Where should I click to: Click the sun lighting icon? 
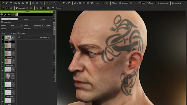pyautogui.click(x=107, y=3)
